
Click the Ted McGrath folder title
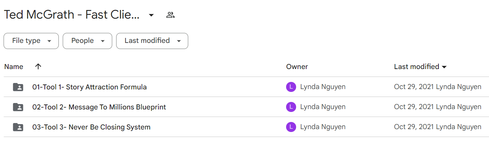(72, 15)
